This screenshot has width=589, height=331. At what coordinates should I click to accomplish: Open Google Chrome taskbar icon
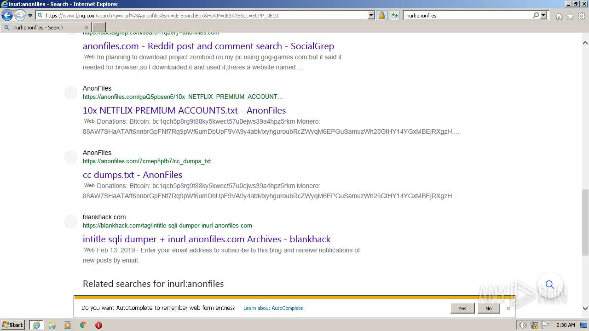83,325
